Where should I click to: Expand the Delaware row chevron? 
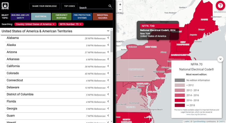[x=108, y=87]
